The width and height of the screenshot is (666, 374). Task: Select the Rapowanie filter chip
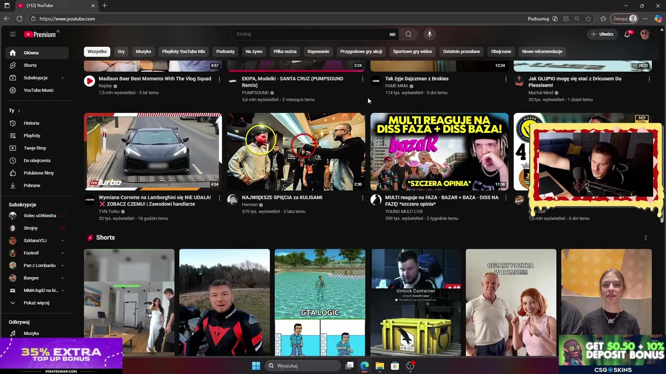[x=318, y=51]
